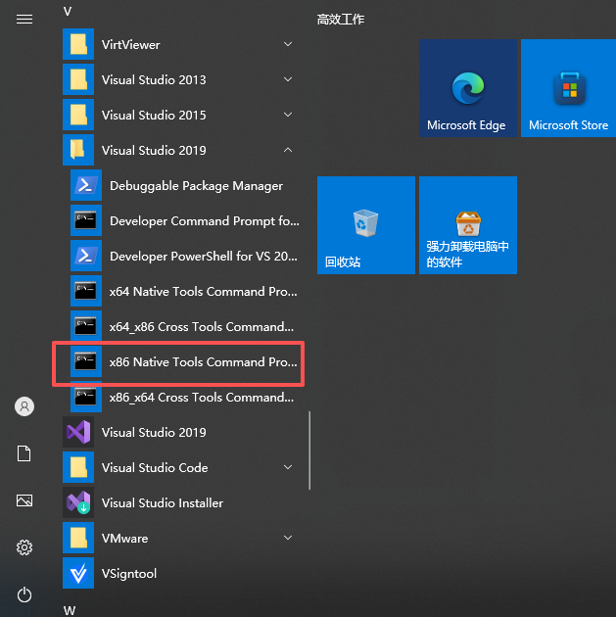Select Debuggable Package Manager text

(196, 186)
